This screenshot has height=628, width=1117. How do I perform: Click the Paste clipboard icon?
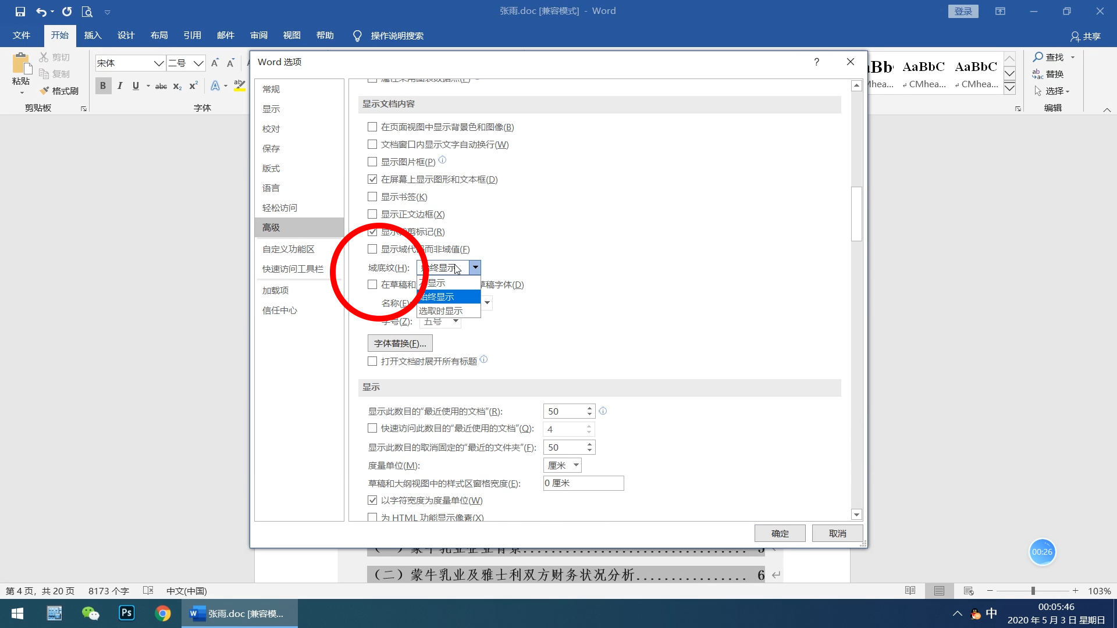tap(21, 64)
